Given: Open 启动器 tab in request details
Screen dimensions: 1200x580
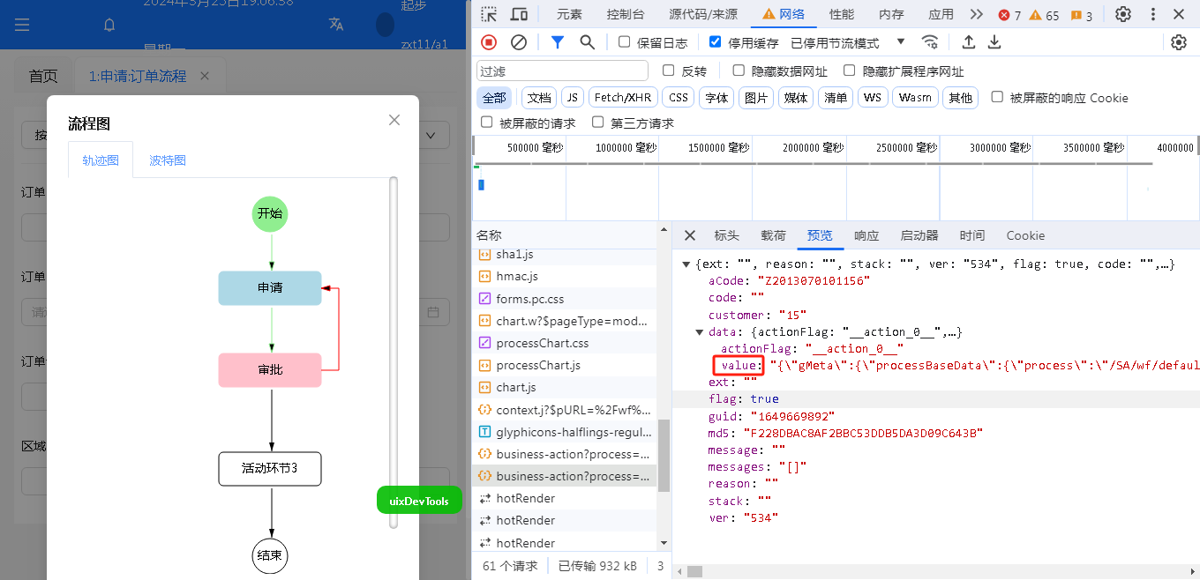Looking at the screenshot, I should coord(919,235).
